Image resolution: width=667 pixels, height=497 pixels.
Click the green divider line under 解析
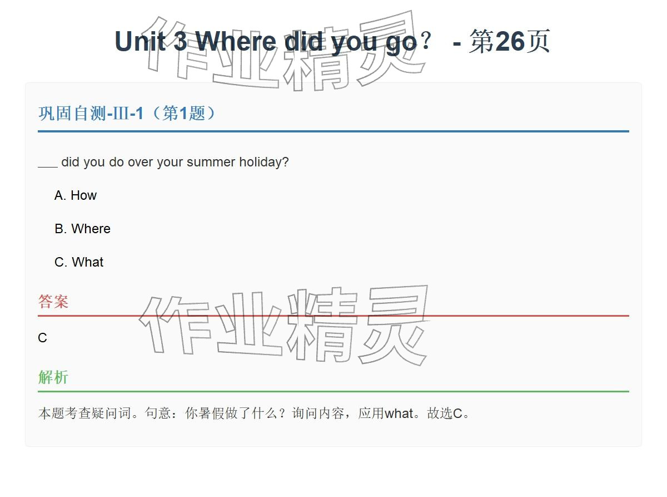(x=333, y=391)
